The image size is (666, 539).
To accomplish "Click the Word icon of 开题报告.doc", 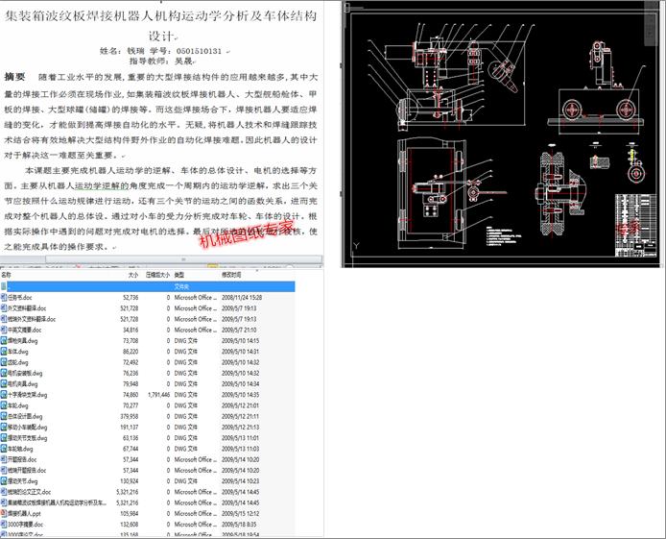I will (x=4, y=459).
